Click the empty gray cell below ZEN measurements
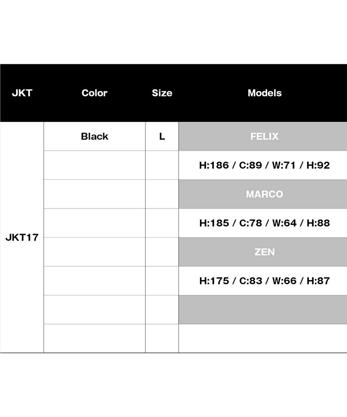The image size is (347, 417). pyautogui.click(x=265, y=310)
